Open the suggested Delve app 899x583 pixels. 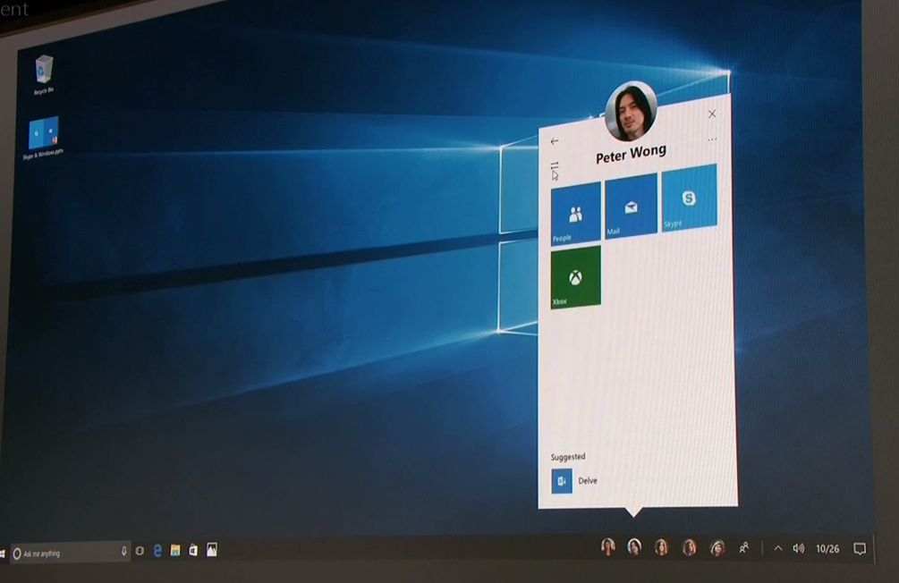(x=574, y=481)
